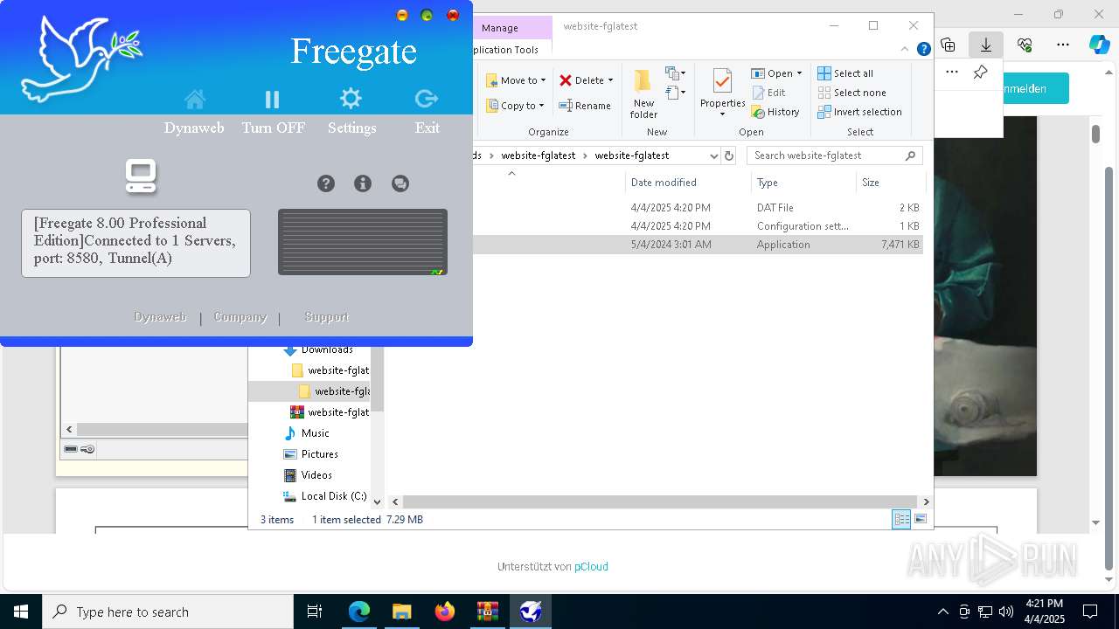The width and height of the screenshot is (1119, 629).
Task: Click Freegate red close dot
Action: click(x=453, y=15)
